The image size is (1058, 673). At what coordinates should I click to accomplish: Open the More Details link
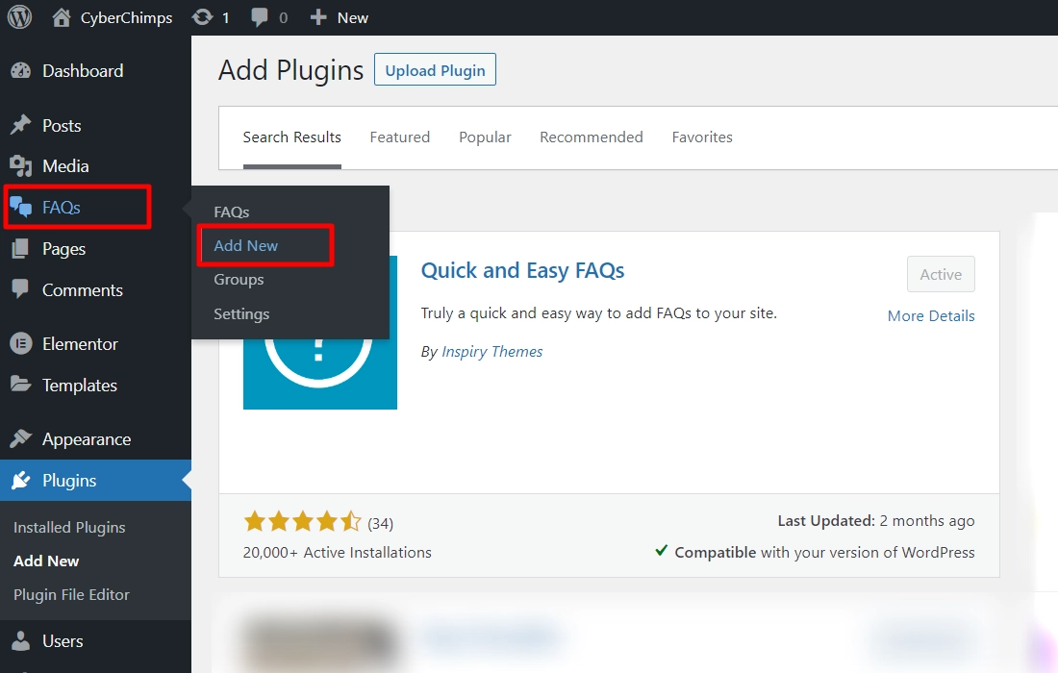(931, 315)
